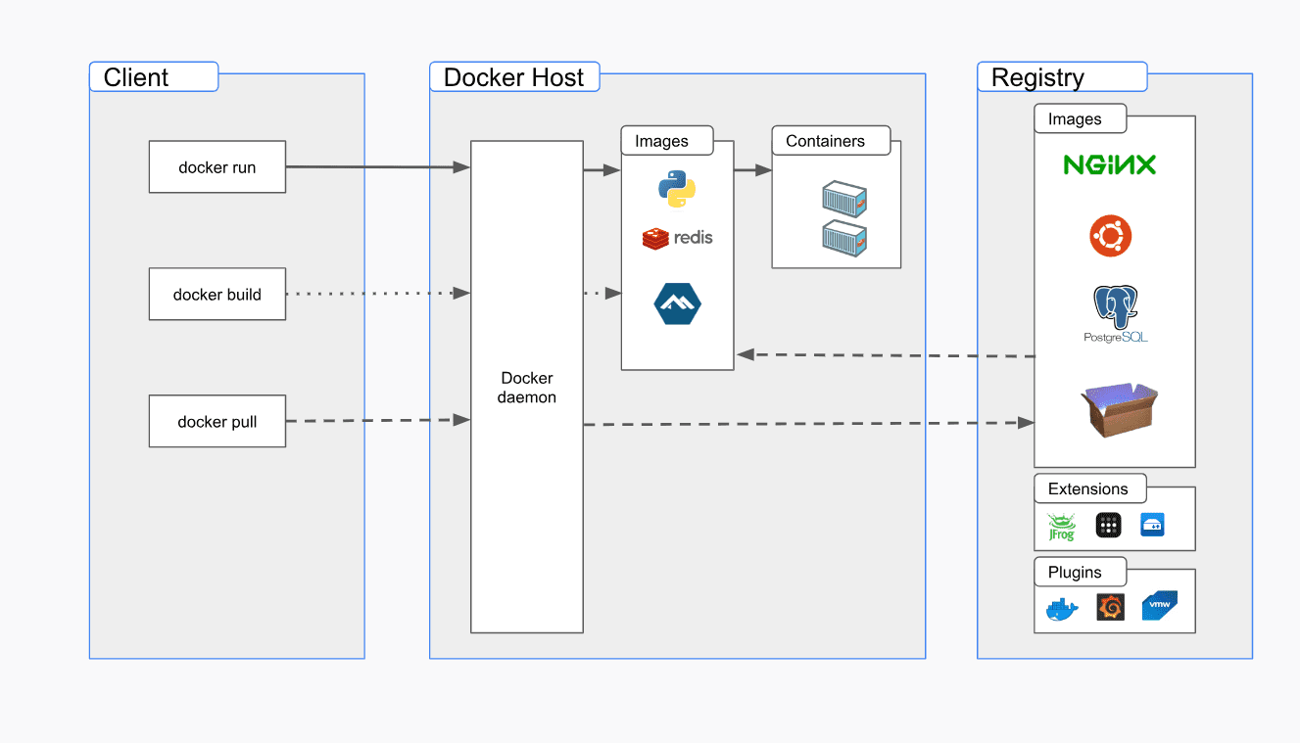This screenshot has height=743, width=1300.
Task: Click the Plugins label tab
Action: (1081, 572)
